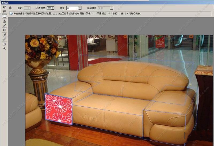
Task: Click the 不透明度 value field showing 100
Action: 49,8
